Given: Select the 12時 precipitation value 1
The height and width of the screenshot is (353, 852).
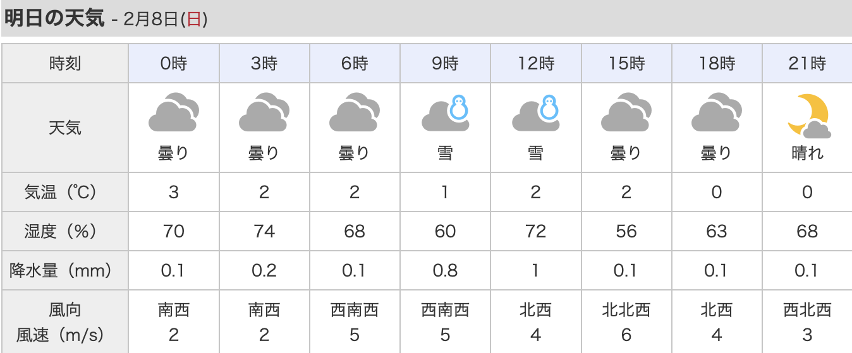Looking at the screenshot, I should click(536, 270).
